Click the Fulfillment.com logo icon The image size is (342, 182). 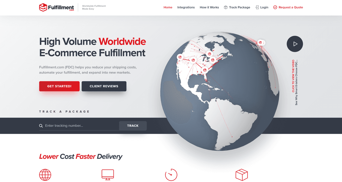click(43, 7)
